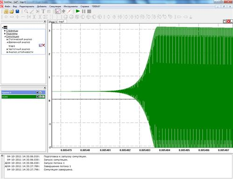Expand the Частотный анализ tree node
Viewport: 233px width, 179px height.
tap(7, 49)
